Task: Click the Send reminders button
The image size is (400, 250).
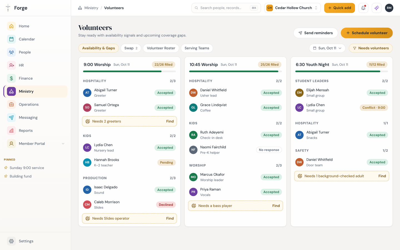Action: 316,33
